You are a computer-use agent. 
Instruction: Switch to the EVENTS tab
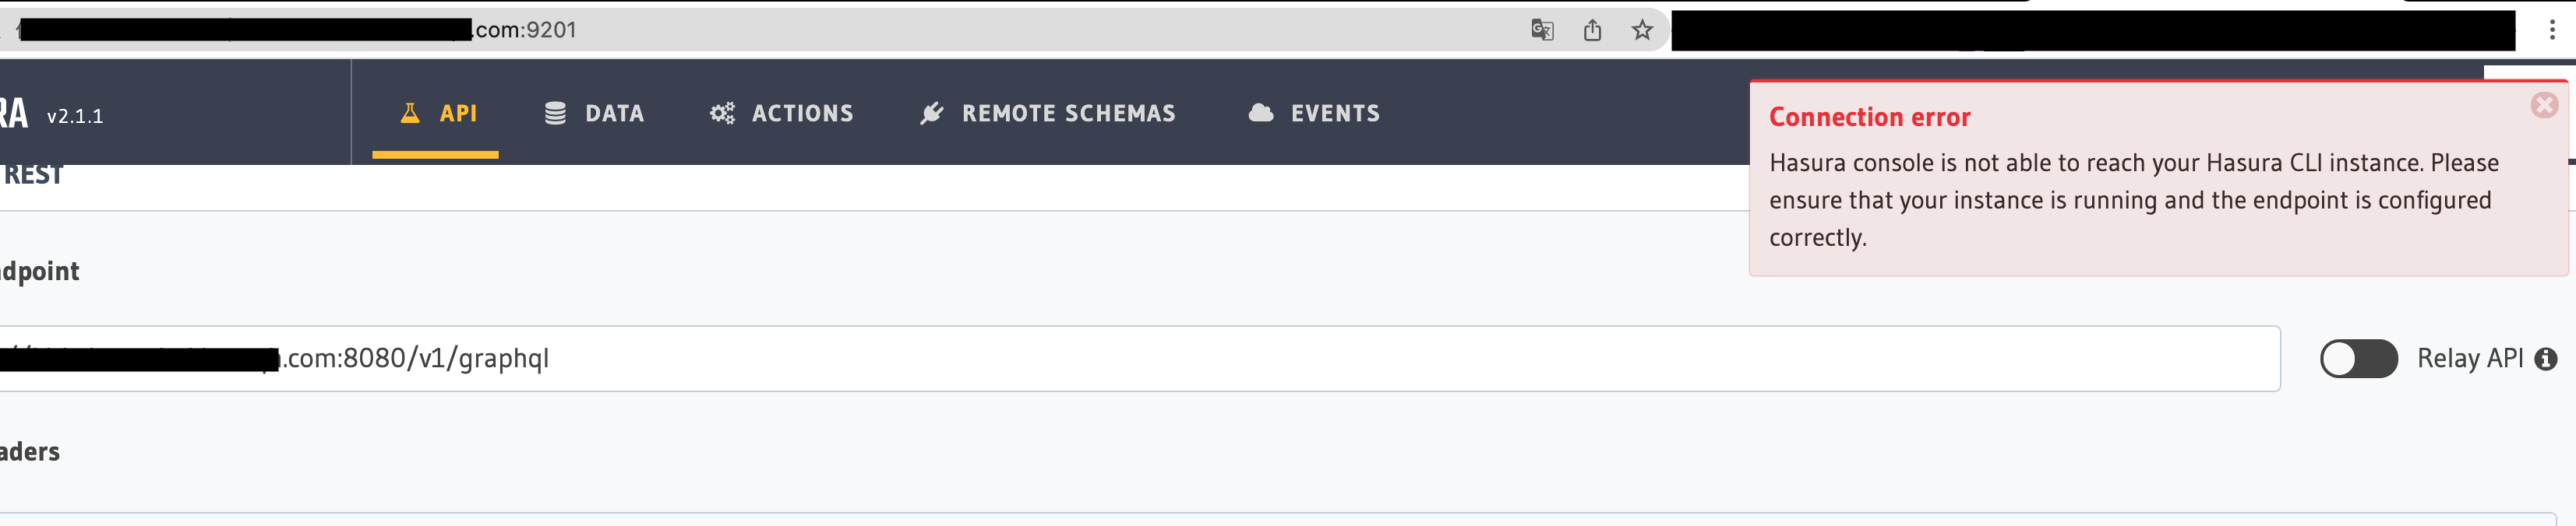tap(1334, 113)
